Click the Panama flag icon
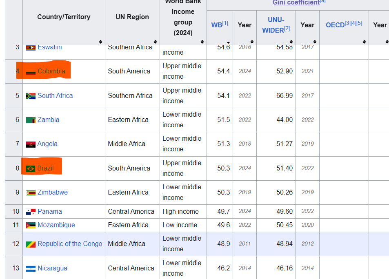 point(31,212)
